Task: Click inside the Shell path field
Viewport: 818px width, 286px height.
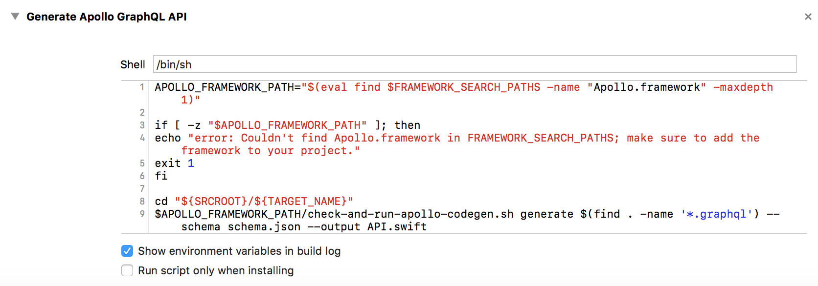Action: click(342, 64)
